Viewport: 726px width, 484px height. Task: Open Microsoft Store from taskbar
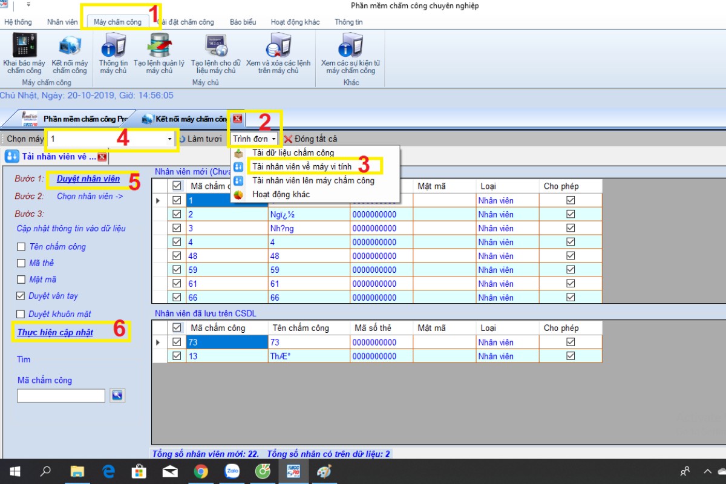tap(139, 471)
